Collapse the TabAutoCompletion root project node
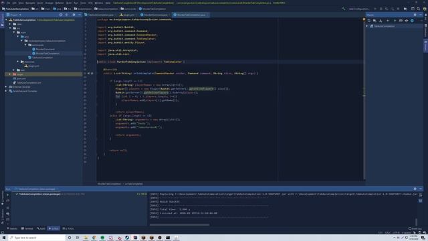Screen dimensions: 428x241 pos(6,20)
